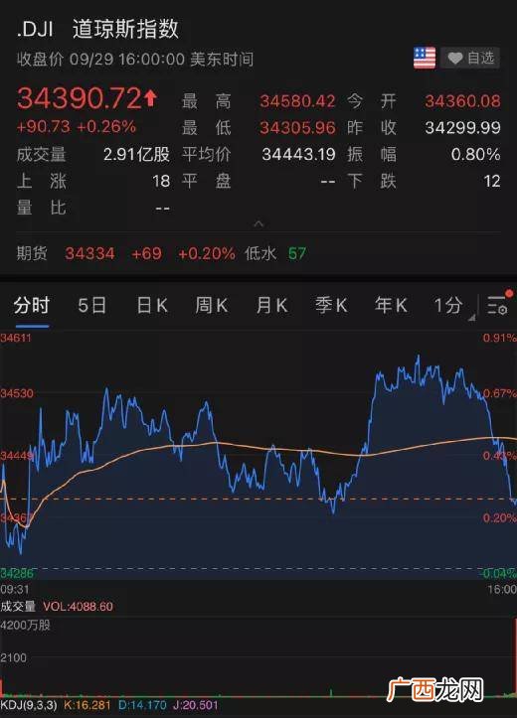Tap the .DJI 道琼斯指数 title
This screenshot has height=718, width=517.
click(x=97, y=29)
